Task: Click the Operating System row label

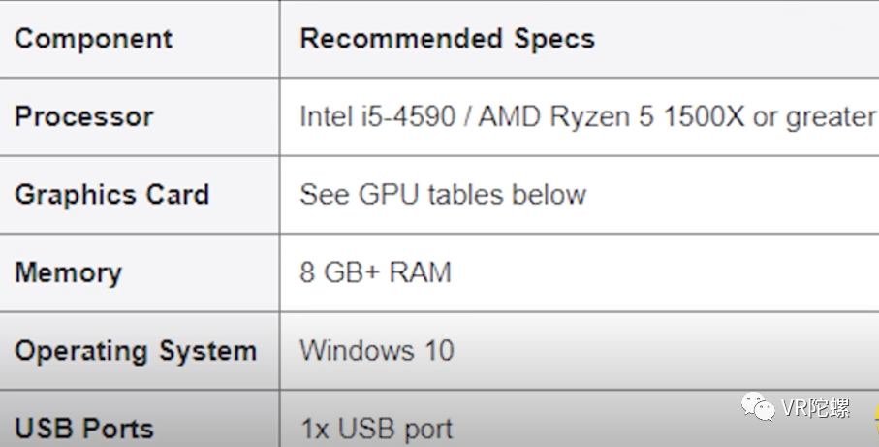Action: 136,352
